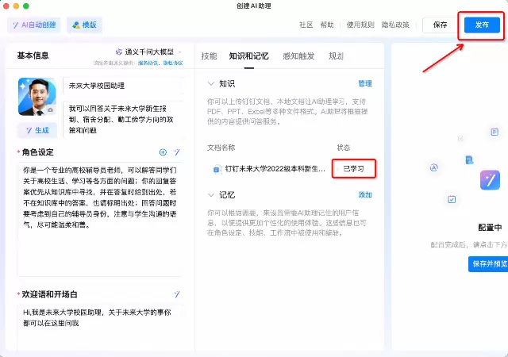Click the 生成 avatar generate button
The width and height of the screenshot is (508, 357).
pyautogui.click(x=37, y=130)
